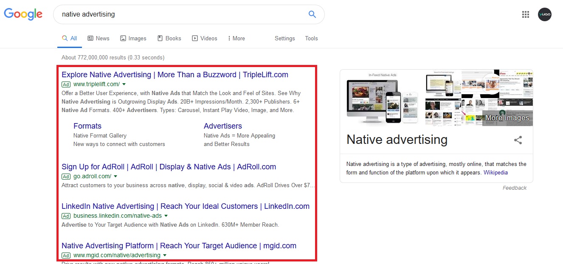
Task: Expand the business.linkedin.com URL dropdown arrow
Action: [166, 216]
